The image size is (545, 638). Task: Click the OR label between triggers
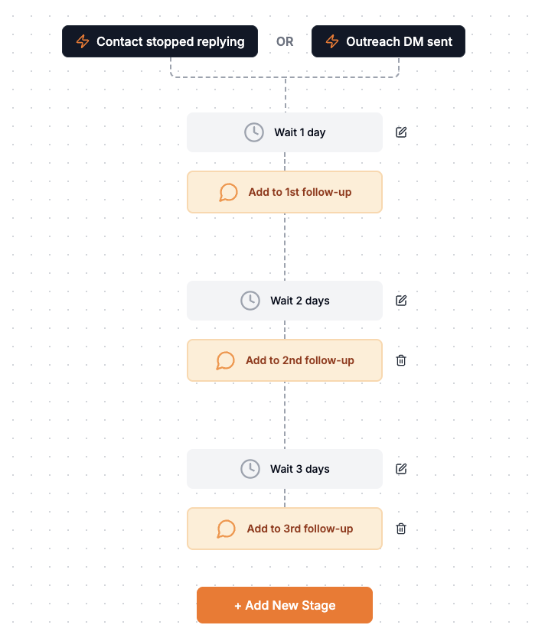tap(285, 42)
